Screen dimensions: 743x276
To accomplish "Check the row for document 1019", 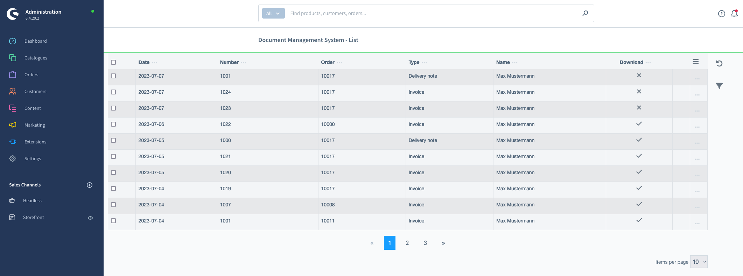I will point(113,189).
